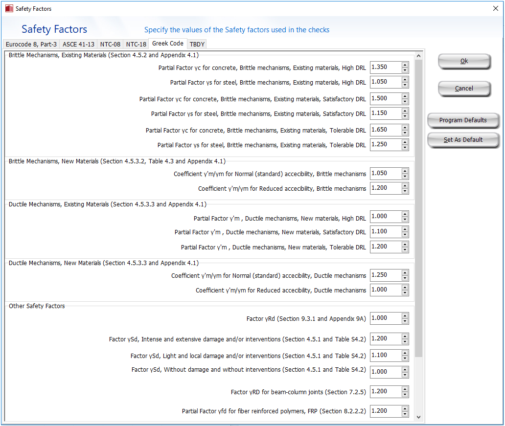Select the NTC-18 tab
Viewport: 505px width, 426px height.
[x=136, y=44]
